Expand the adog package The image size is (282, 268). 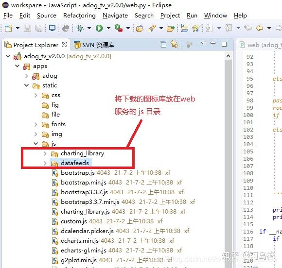click(27, 76)
